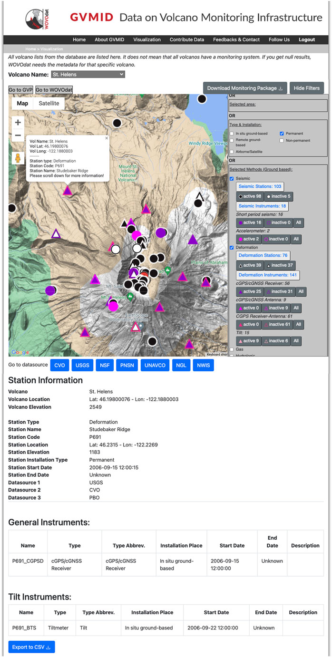Image resolution: width=332 pixels, height=657 pixels.
Task: Open the Home menu item
Action: coord(79,40)
